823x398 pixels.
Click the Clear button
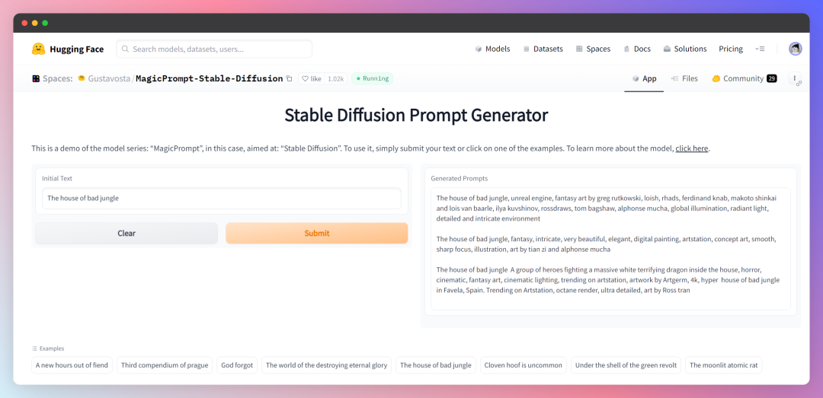(126, 234)
